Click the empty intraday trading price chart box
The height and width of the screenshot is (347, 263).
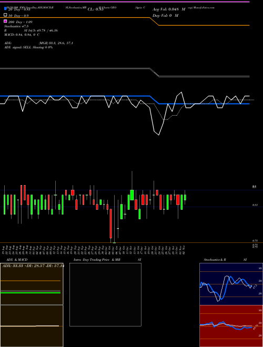(x=105, y=294)
